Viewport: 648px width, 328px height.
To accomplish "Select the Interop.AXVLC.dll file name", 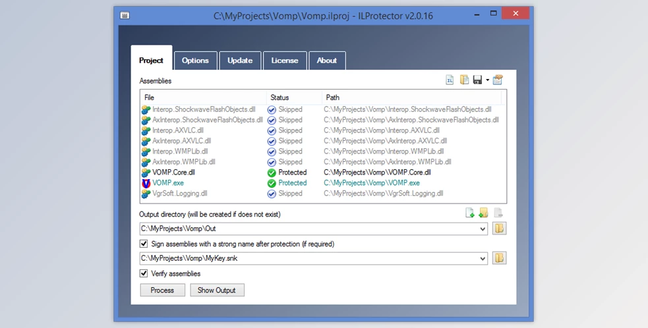I will (x=178, y=130).
